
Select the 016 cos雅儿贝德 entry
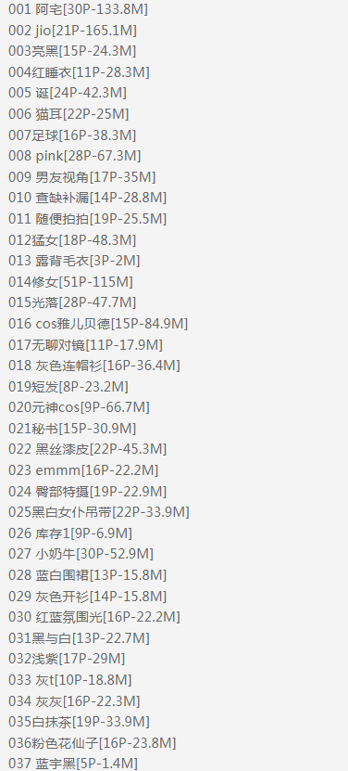[98, 324]
